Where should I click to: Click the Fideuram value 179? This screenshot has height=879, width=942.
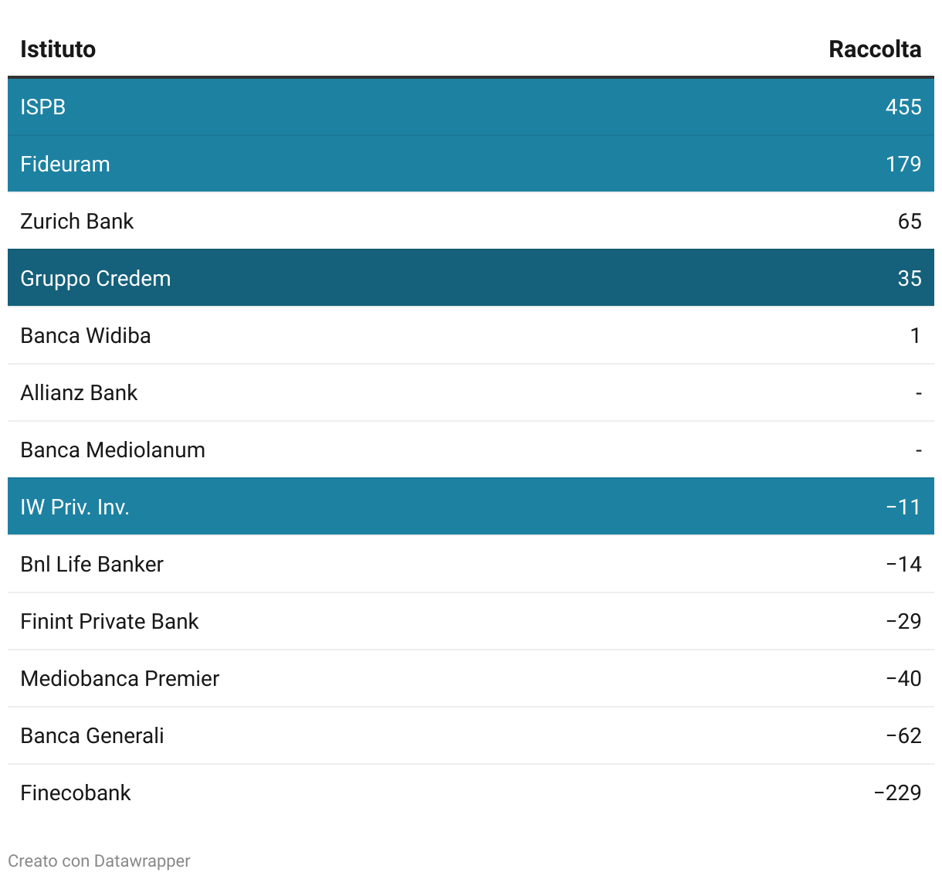pos(903,164)
